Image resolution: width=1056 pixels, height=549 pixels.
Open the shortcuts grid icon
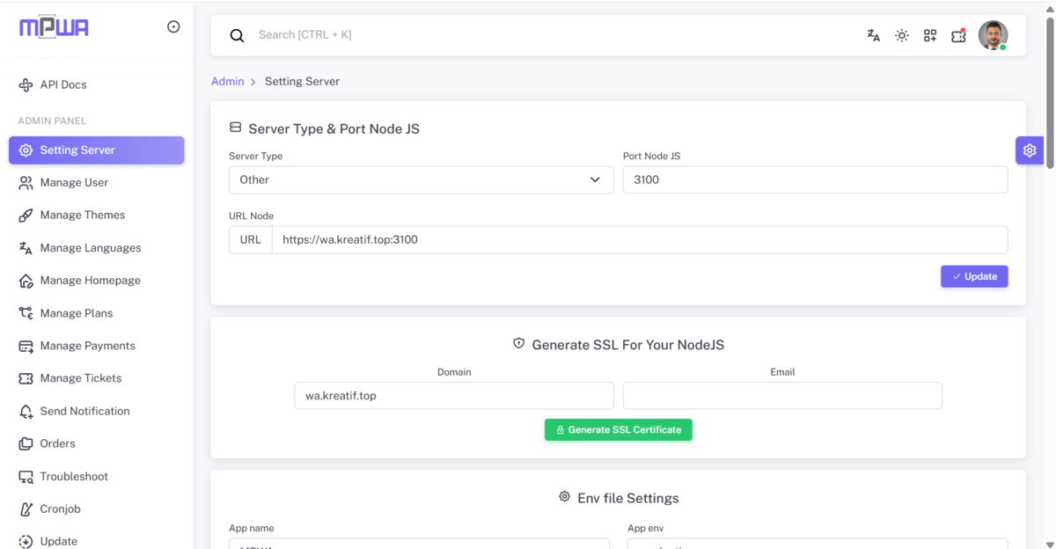[x=930, y=35]
